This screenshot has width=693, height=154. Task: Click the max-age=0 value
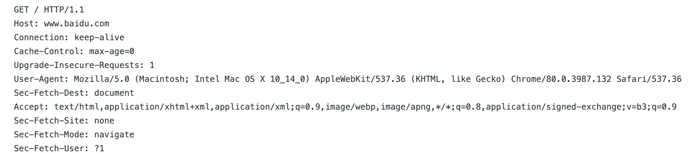point(112,51)
